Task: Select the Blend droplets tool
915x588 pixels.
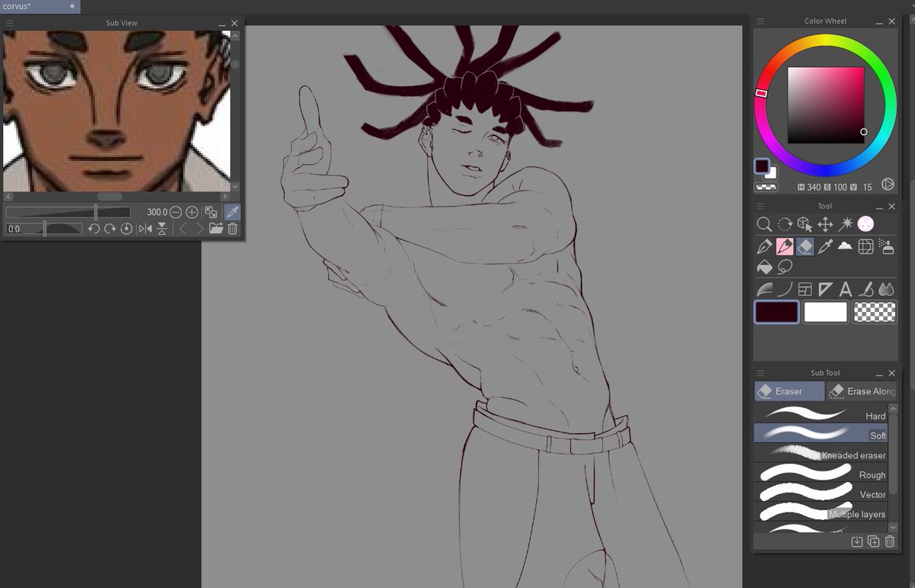Action: coord(886,289)
